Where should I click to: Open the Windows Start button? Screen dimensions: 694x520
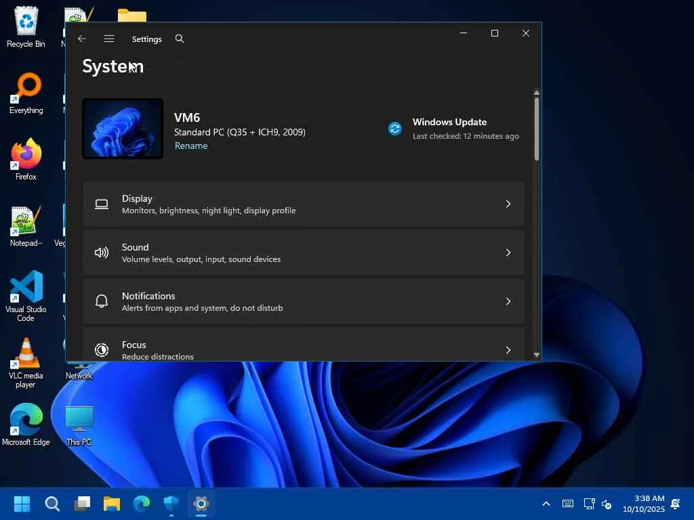pos(22,504)
